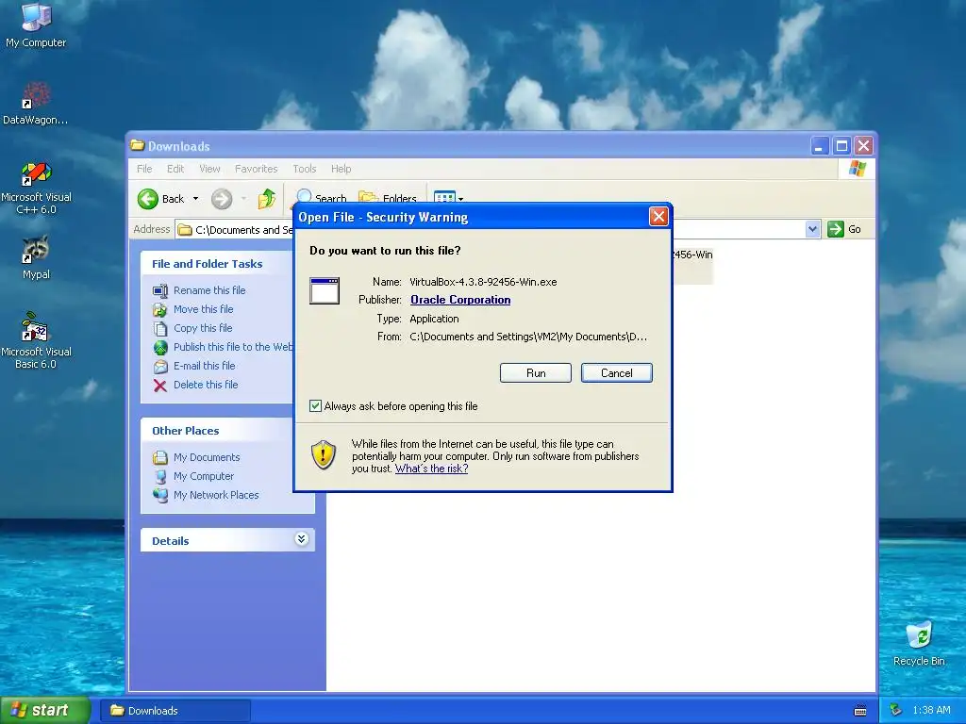Image resolution: width=966 pixels, height=724 pixels.
Task: Click the green Go arrow button
Action: pos(836,229)
